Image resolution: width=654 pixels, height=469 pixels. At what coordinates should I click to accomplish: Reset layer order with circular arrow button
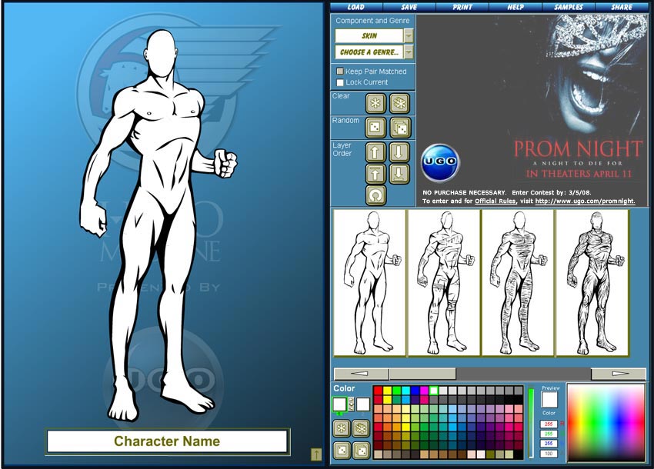click(x=375, y=195)
